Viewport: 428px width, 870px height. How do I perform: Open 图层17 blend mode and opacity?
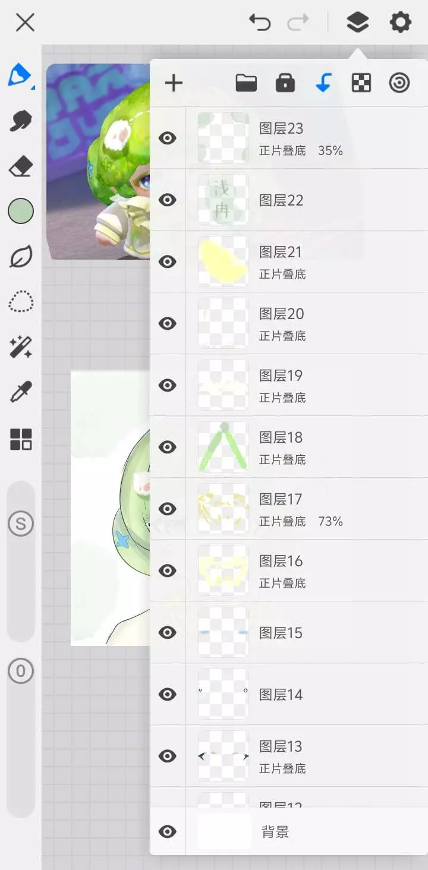pos(301,522)
